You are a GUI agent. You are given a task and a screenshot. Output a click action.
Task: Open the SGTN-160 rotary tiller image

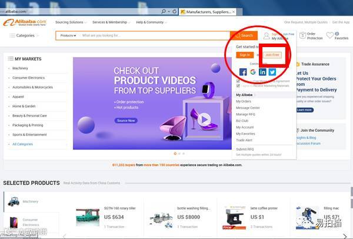click(88, 217)
